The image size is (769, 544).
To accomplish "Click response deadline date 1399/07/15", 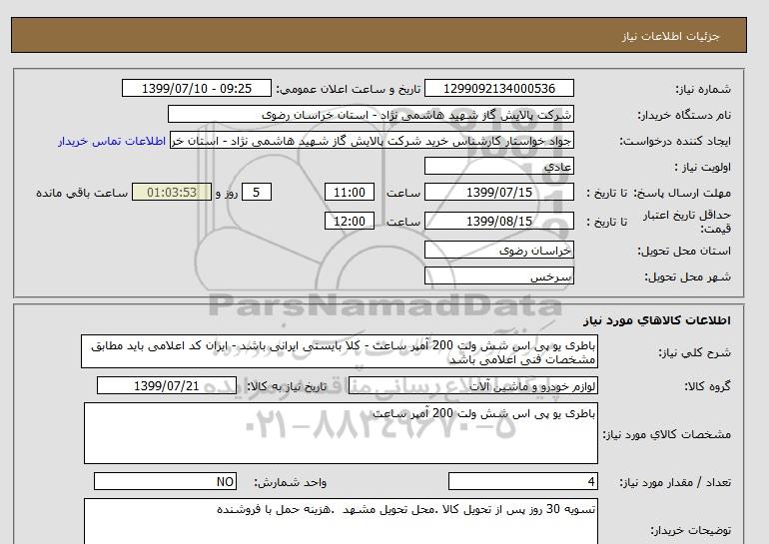I will pyautogui.click(x=498, y=192).
